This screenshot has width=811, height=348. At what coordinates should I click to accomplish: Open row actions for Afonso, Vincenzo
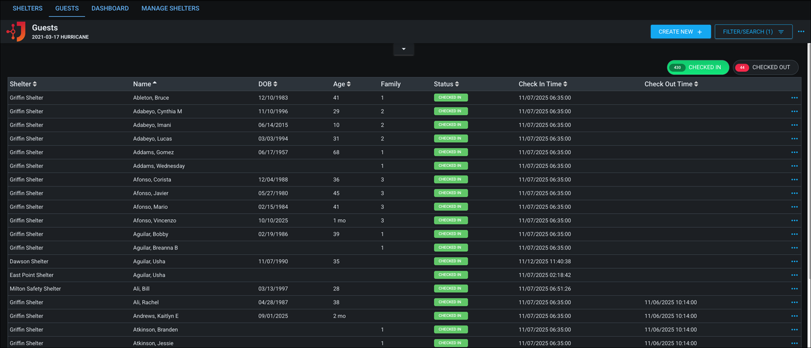click(x=794, y=220)
